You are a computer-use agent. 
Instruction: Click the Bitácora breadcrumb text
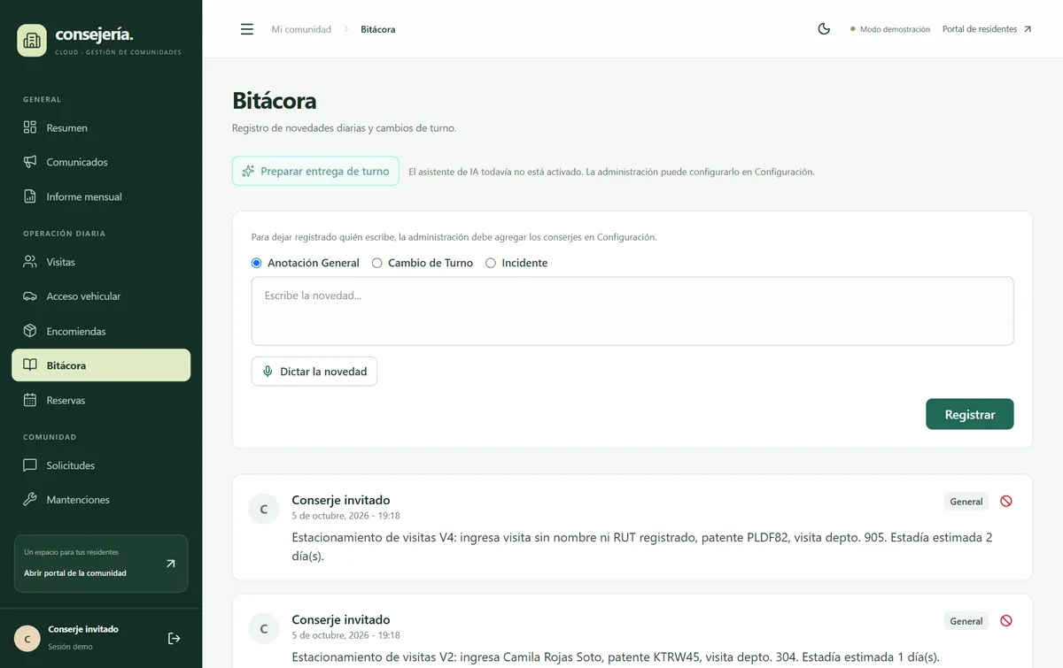click(378, 29)
